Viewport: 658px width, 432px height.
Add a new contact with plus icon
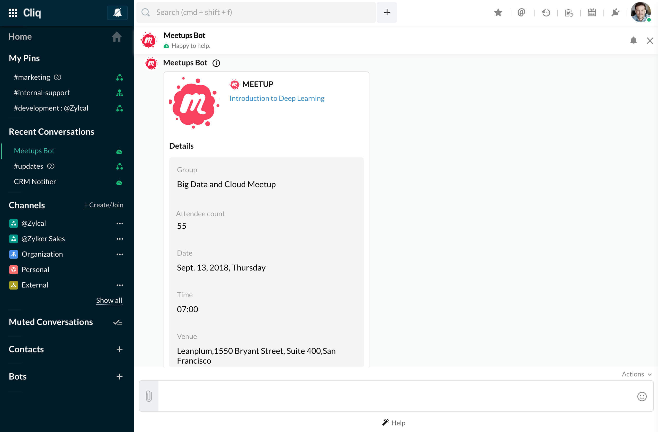(x=119, y=349)
